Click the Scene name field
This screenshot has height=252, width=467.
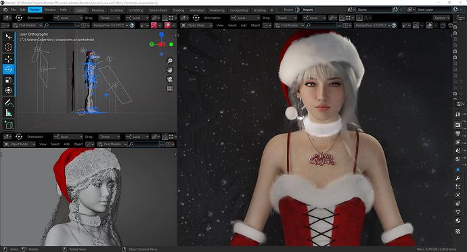374,10
